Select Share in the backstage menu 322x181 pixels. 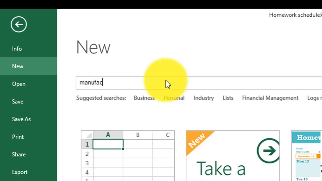point(19,154)
